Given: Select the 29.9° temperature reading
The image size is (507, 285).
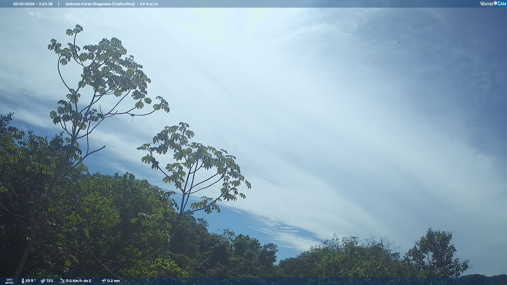Looking at the screenshot, I should (30, 281).
